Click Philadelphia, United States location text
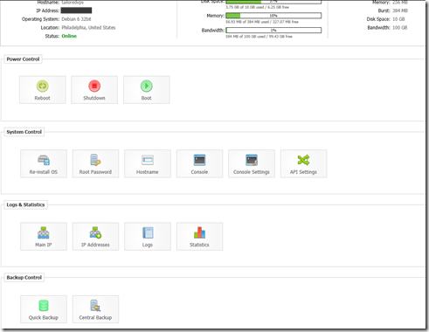Viewport: 429px width, 332px height. 88,28
